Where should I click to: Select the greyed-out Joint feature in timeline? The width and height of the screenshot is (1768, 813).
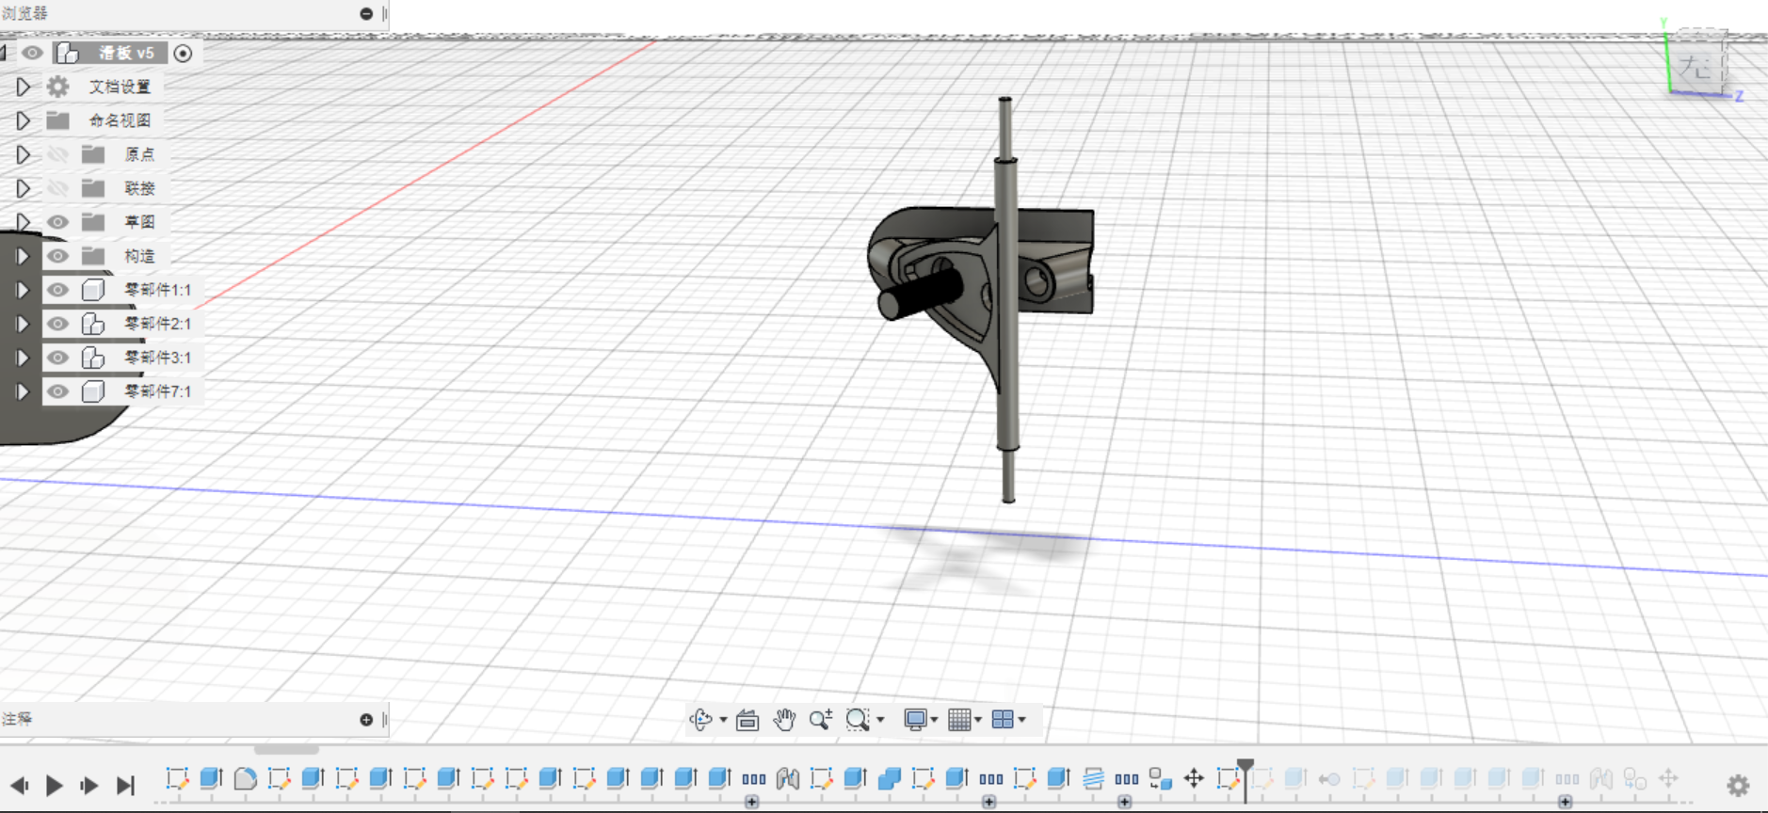1329,778
